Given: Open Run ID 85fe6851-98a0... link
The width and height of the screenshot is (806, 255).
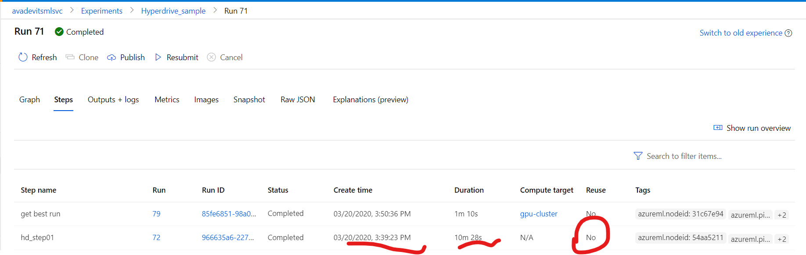Looking at the screenshot, I should (x=229, y=214).
